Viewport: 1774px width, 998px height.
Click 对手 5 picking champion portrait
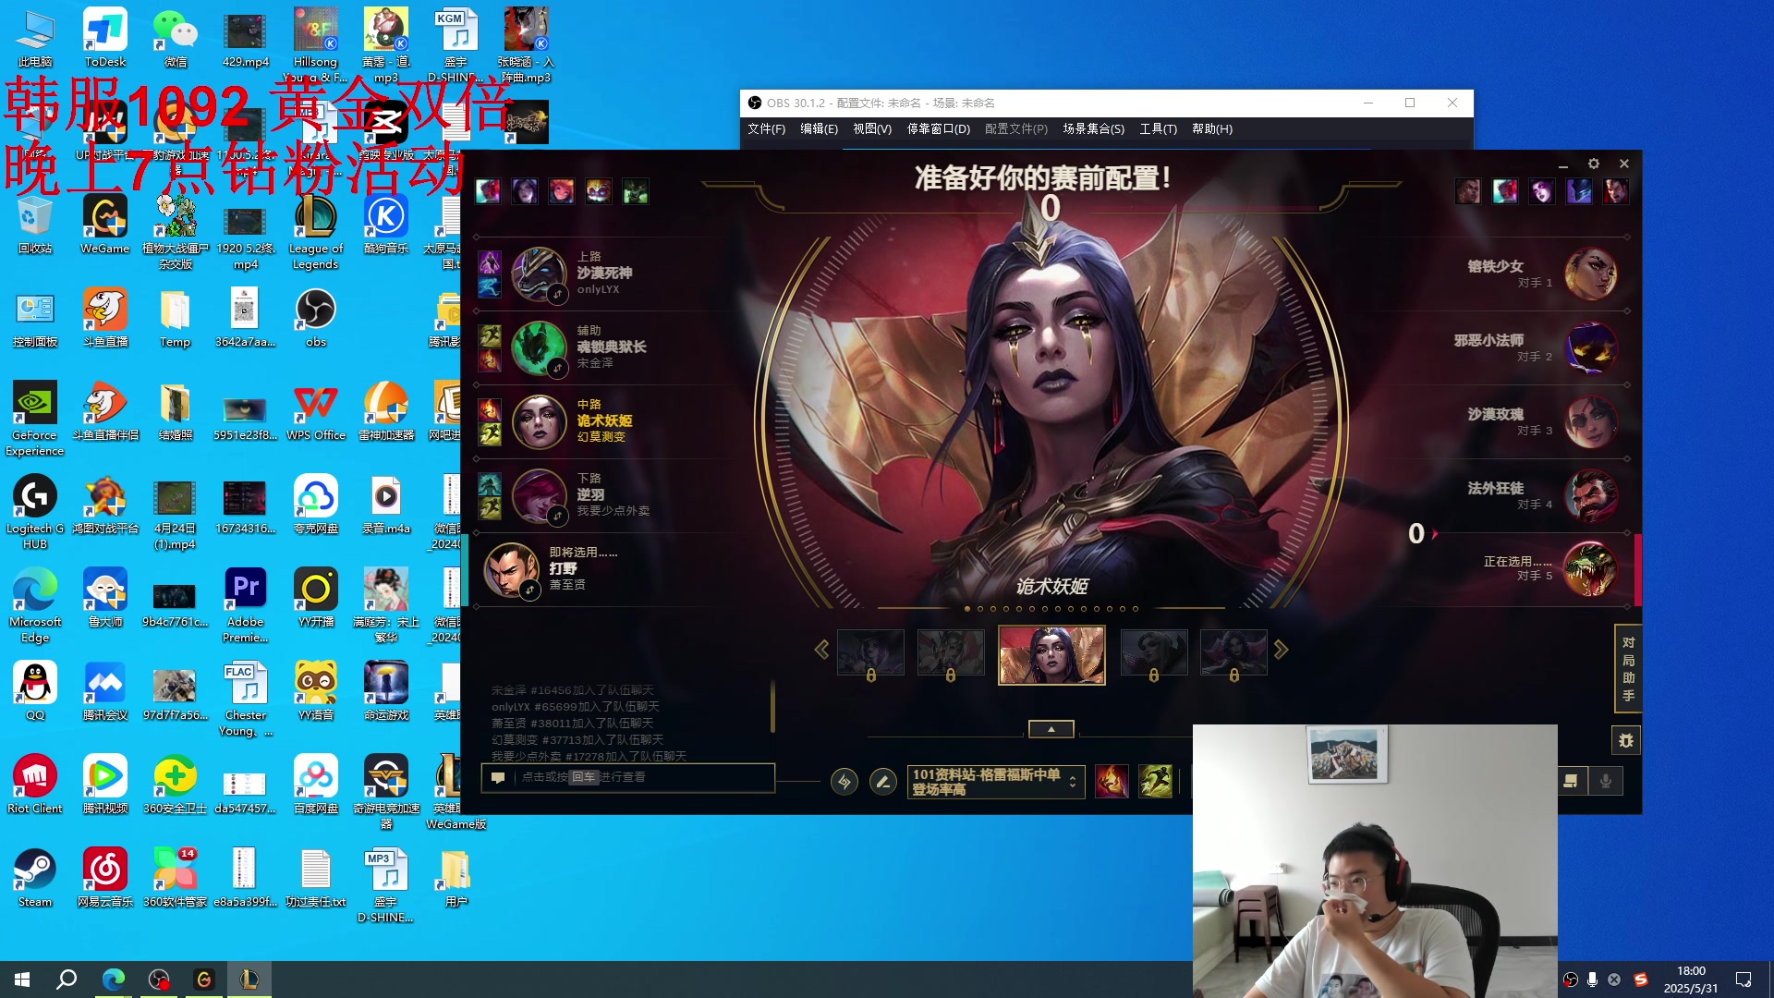coord(1590,569)
